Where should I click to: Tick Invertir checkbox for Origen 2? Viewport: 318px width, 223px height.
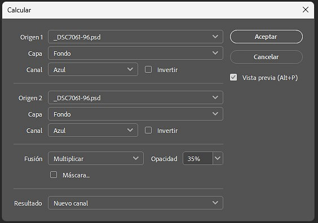pos(148,130)
